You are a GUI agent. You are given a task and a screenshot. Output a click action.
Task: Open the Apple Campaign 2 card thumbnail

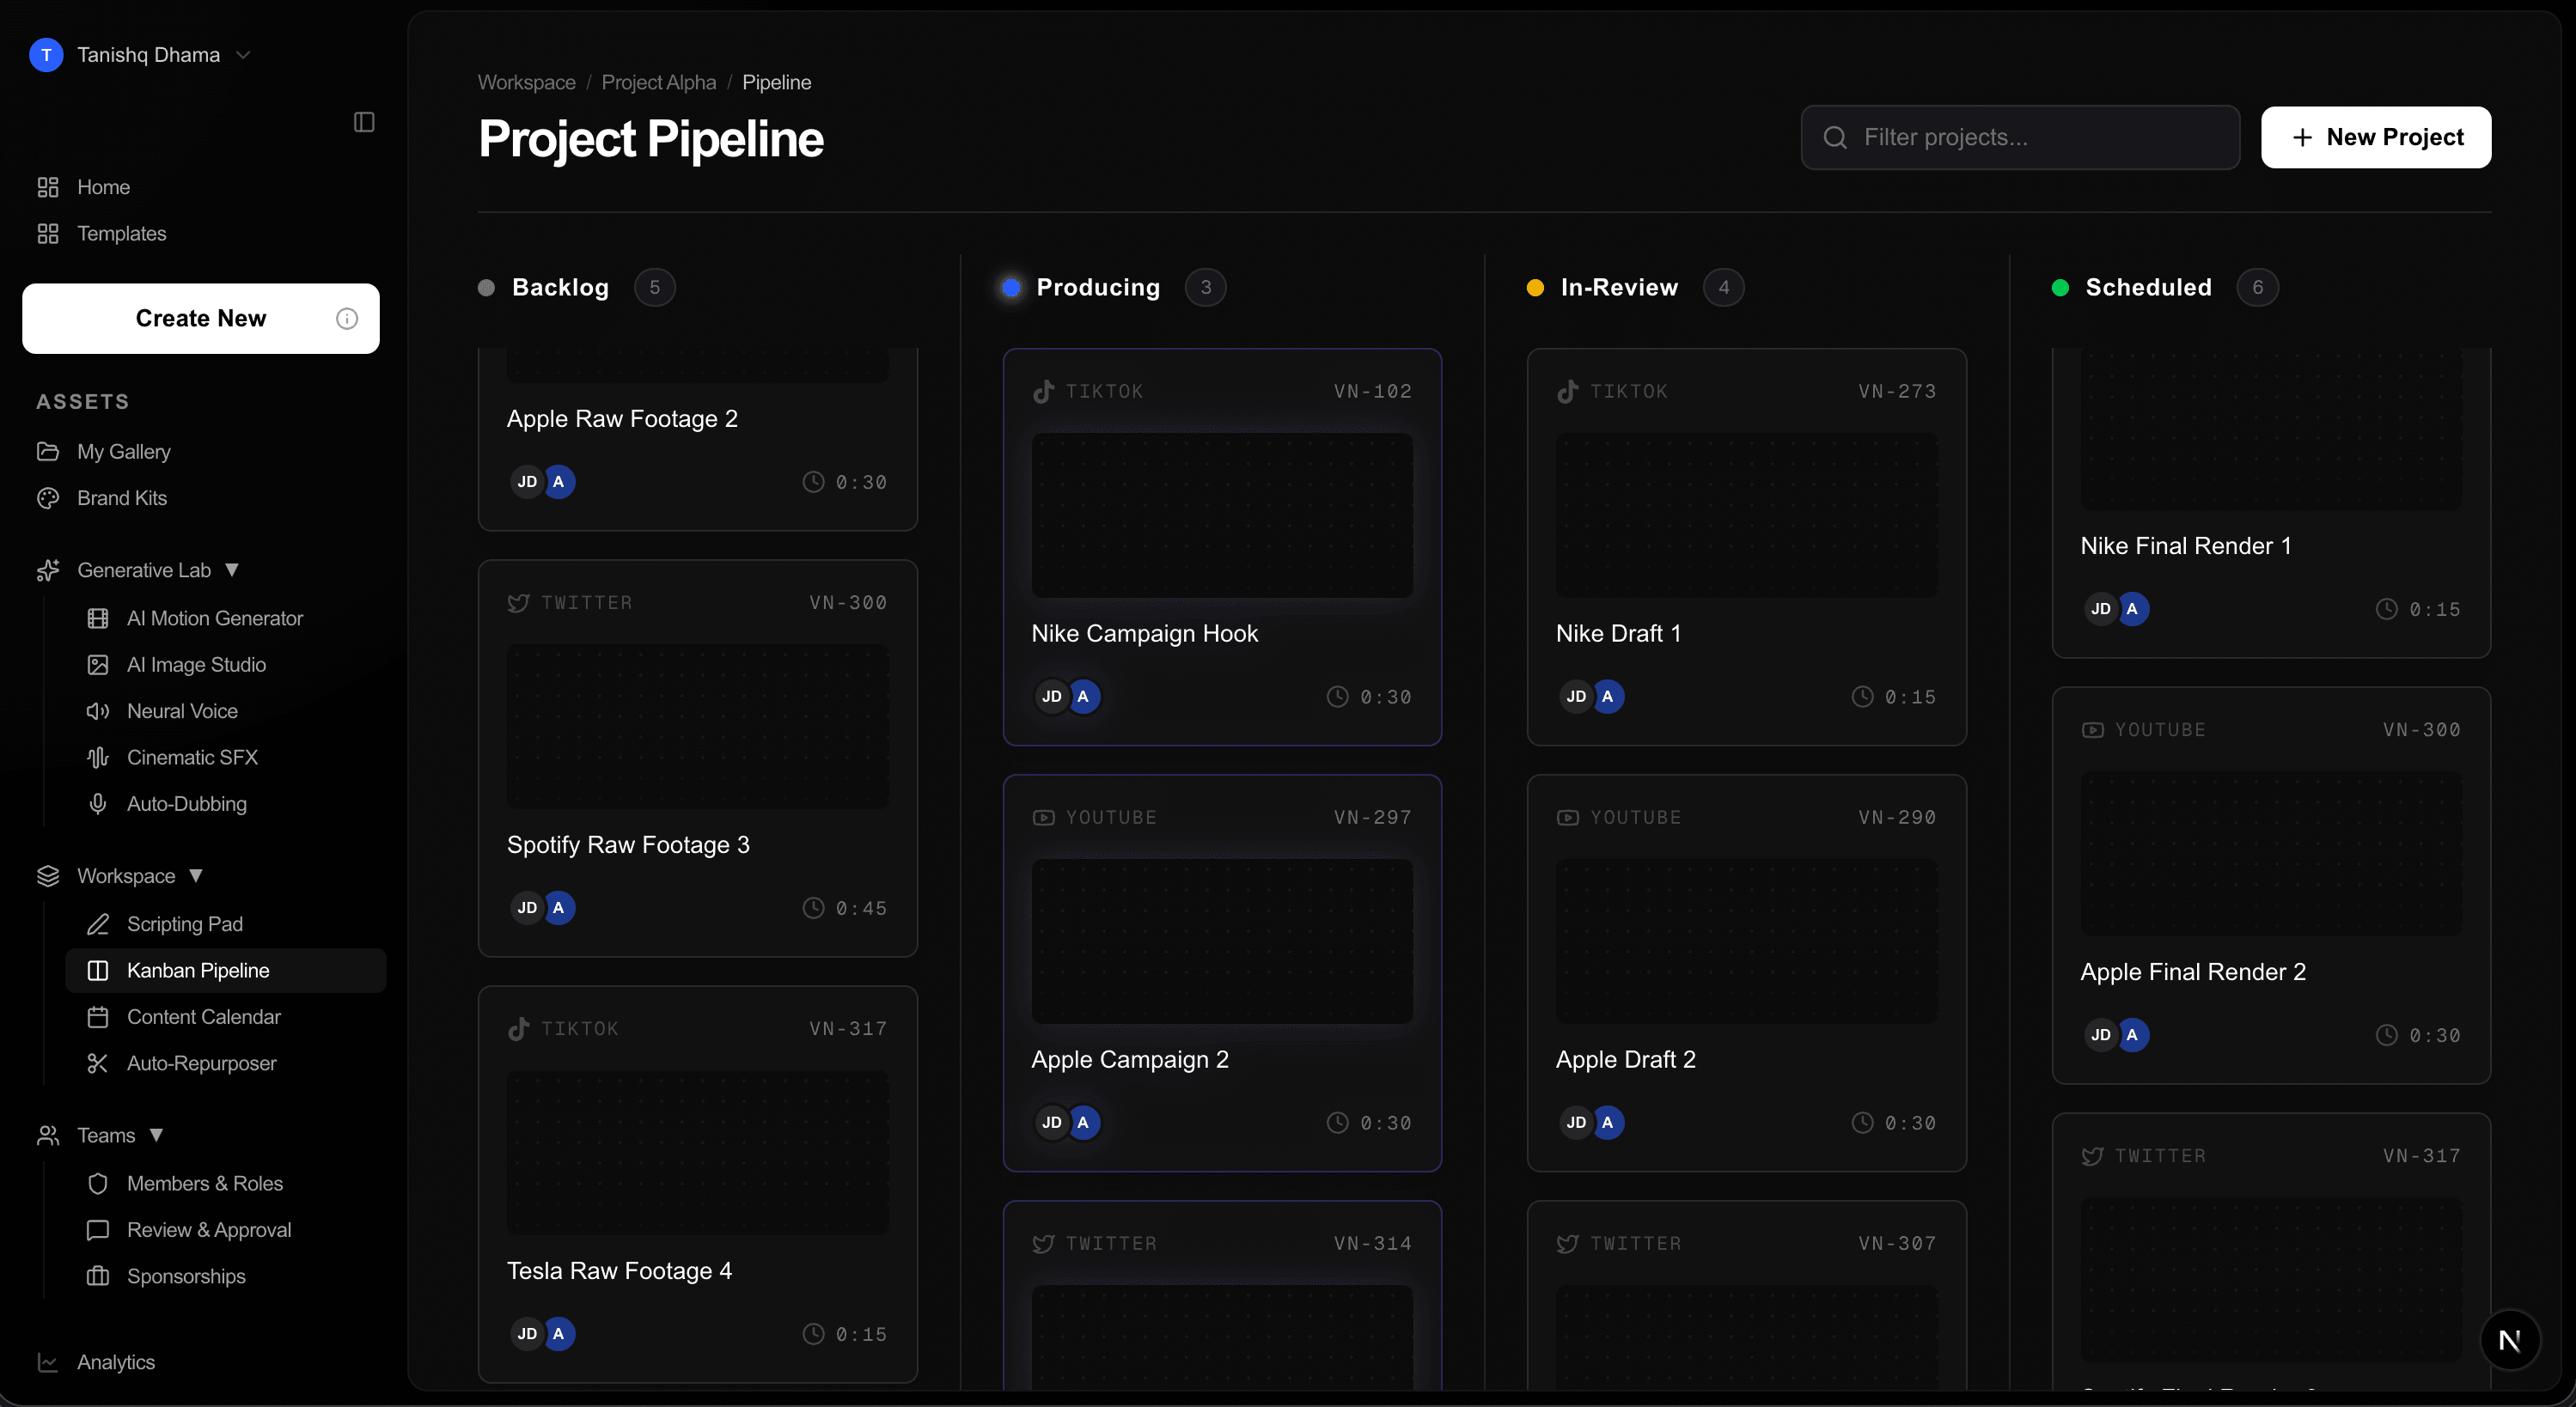click(1222, 941)
